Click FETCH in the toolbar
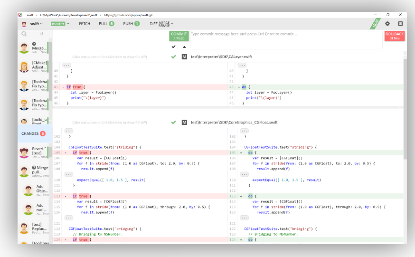 [85, 24]
